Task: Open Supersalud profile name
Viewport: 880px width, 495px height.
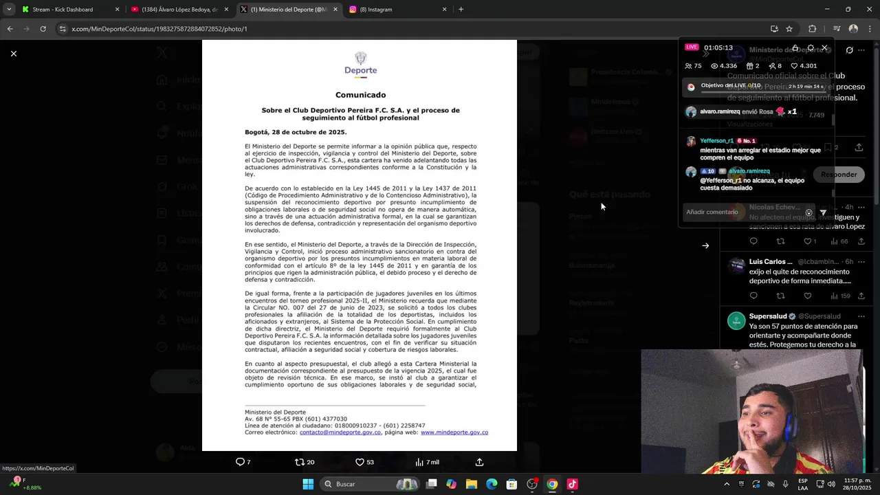Action: (x=768, y=316)
